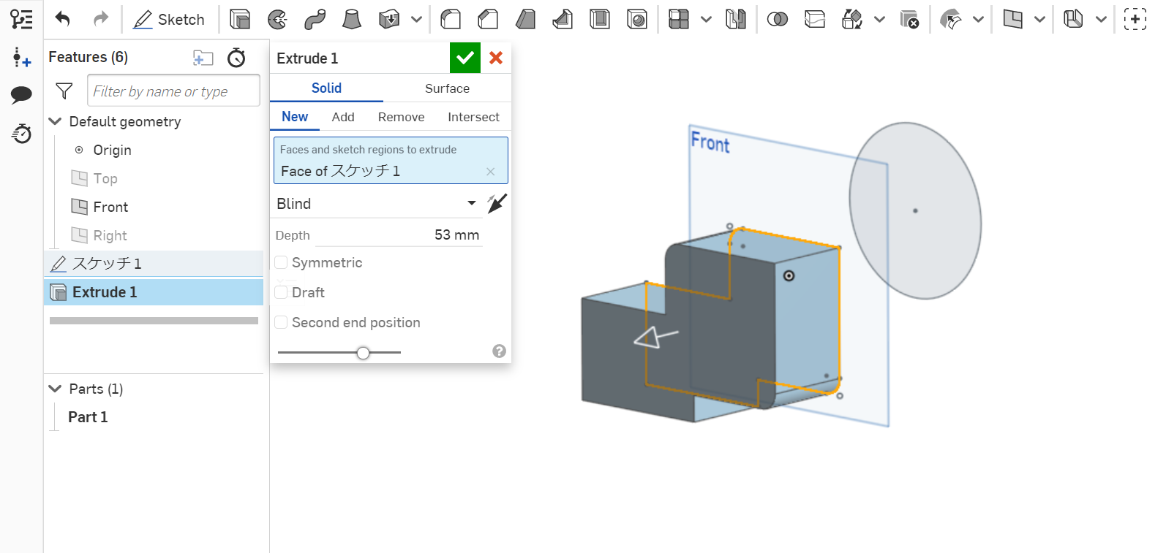Select the Linear pattern tool
Screen dimensions: 1166x553
click(x=679, y=19)
